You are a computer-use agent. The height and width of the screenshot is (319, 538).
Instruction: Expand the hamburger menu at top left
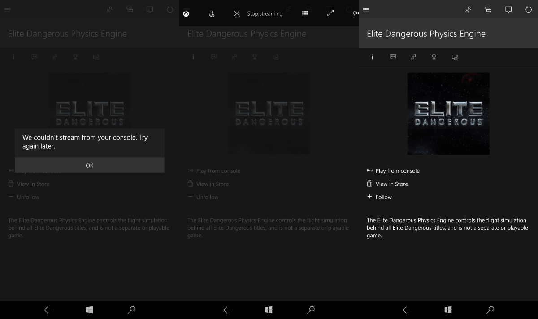[x=7, y=9]
